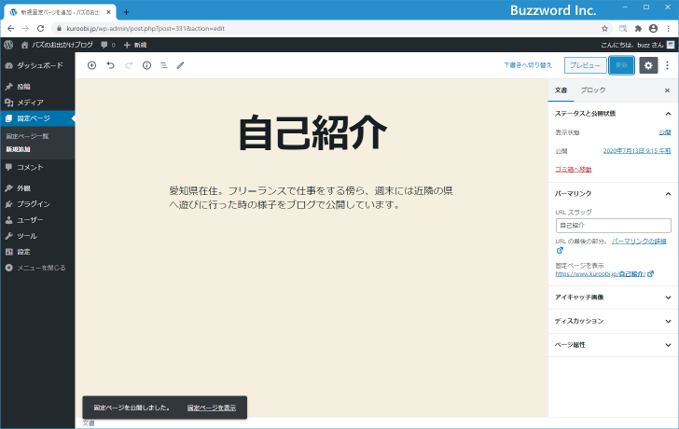Select 新規追加 submenu item

click(x=19, y=149)
